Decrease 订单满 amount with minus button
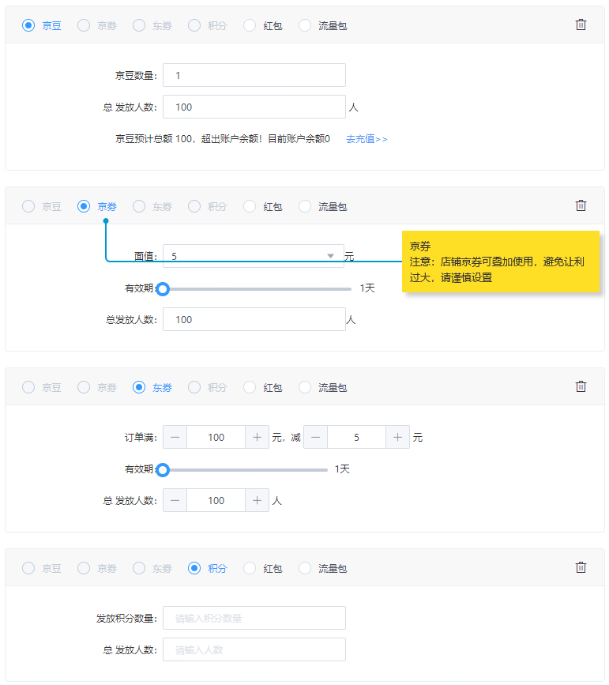This screenshot has width=609, height=685. coord(175,437)
